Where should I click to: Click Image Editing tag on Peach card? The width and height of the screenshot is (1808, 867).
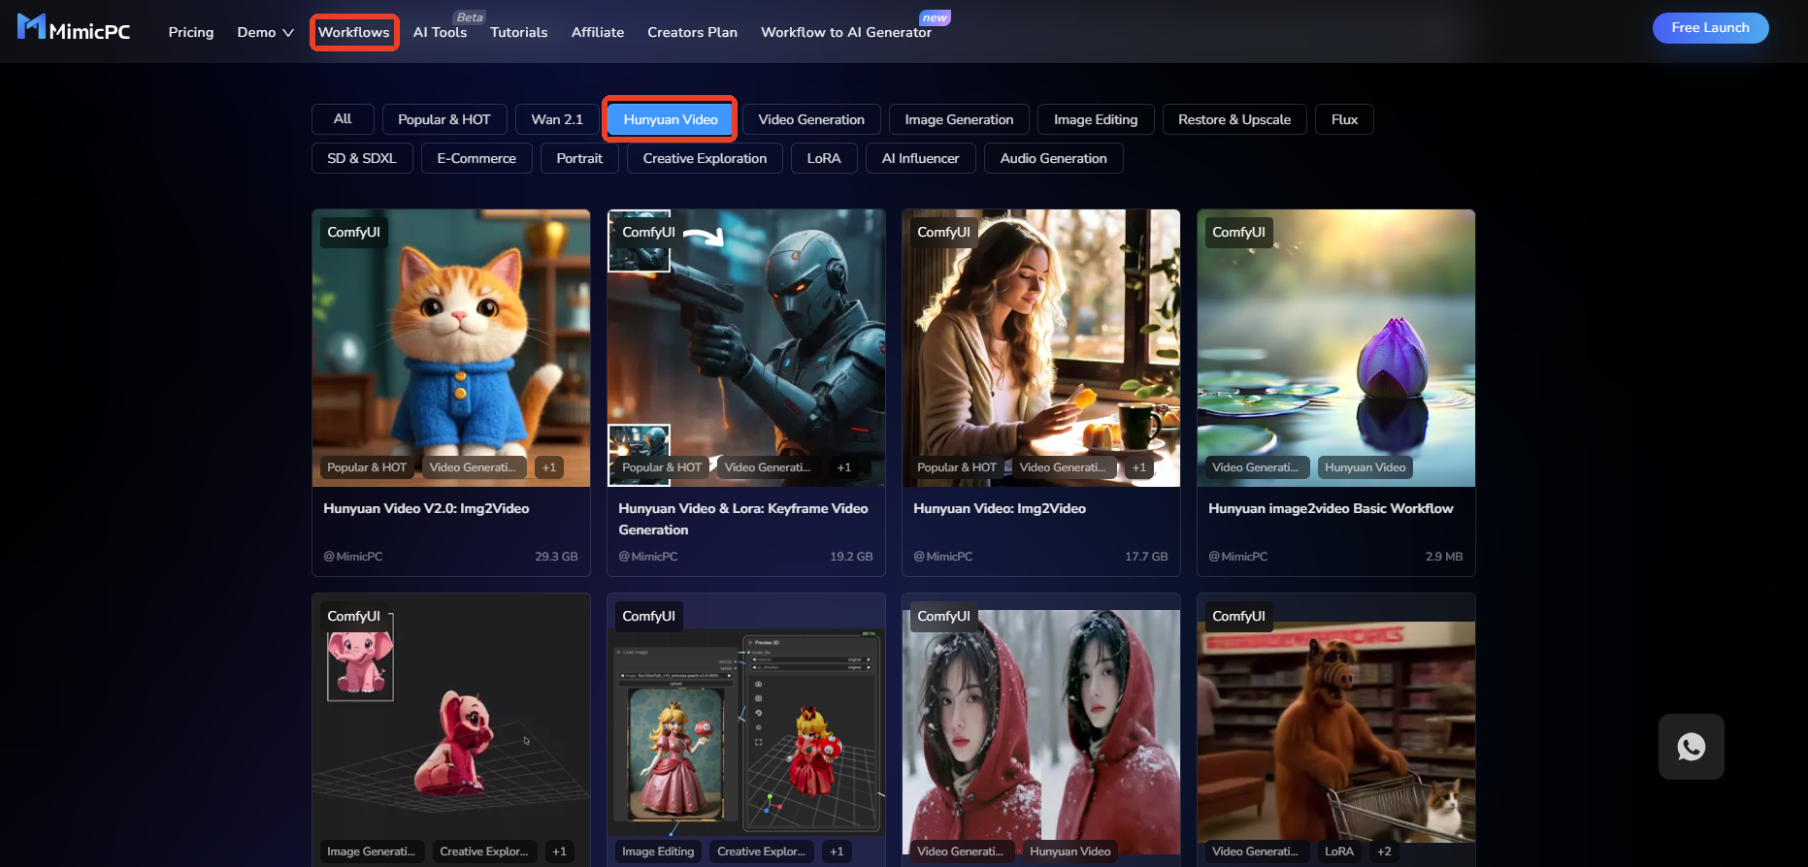coord(658,851)
